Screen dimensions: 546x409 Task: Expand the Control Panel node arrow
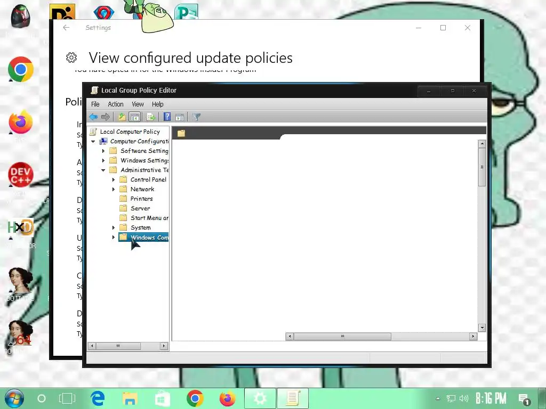tap(113, 180)
